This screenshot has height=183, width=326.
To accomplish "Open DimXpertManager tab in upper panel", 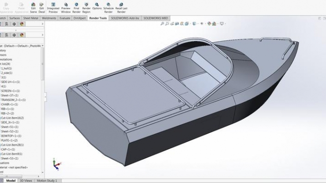I will tap(14, 24).
